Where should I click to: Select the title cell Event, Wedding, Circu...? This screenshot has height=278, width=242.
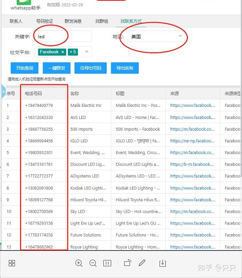point(137,152)
